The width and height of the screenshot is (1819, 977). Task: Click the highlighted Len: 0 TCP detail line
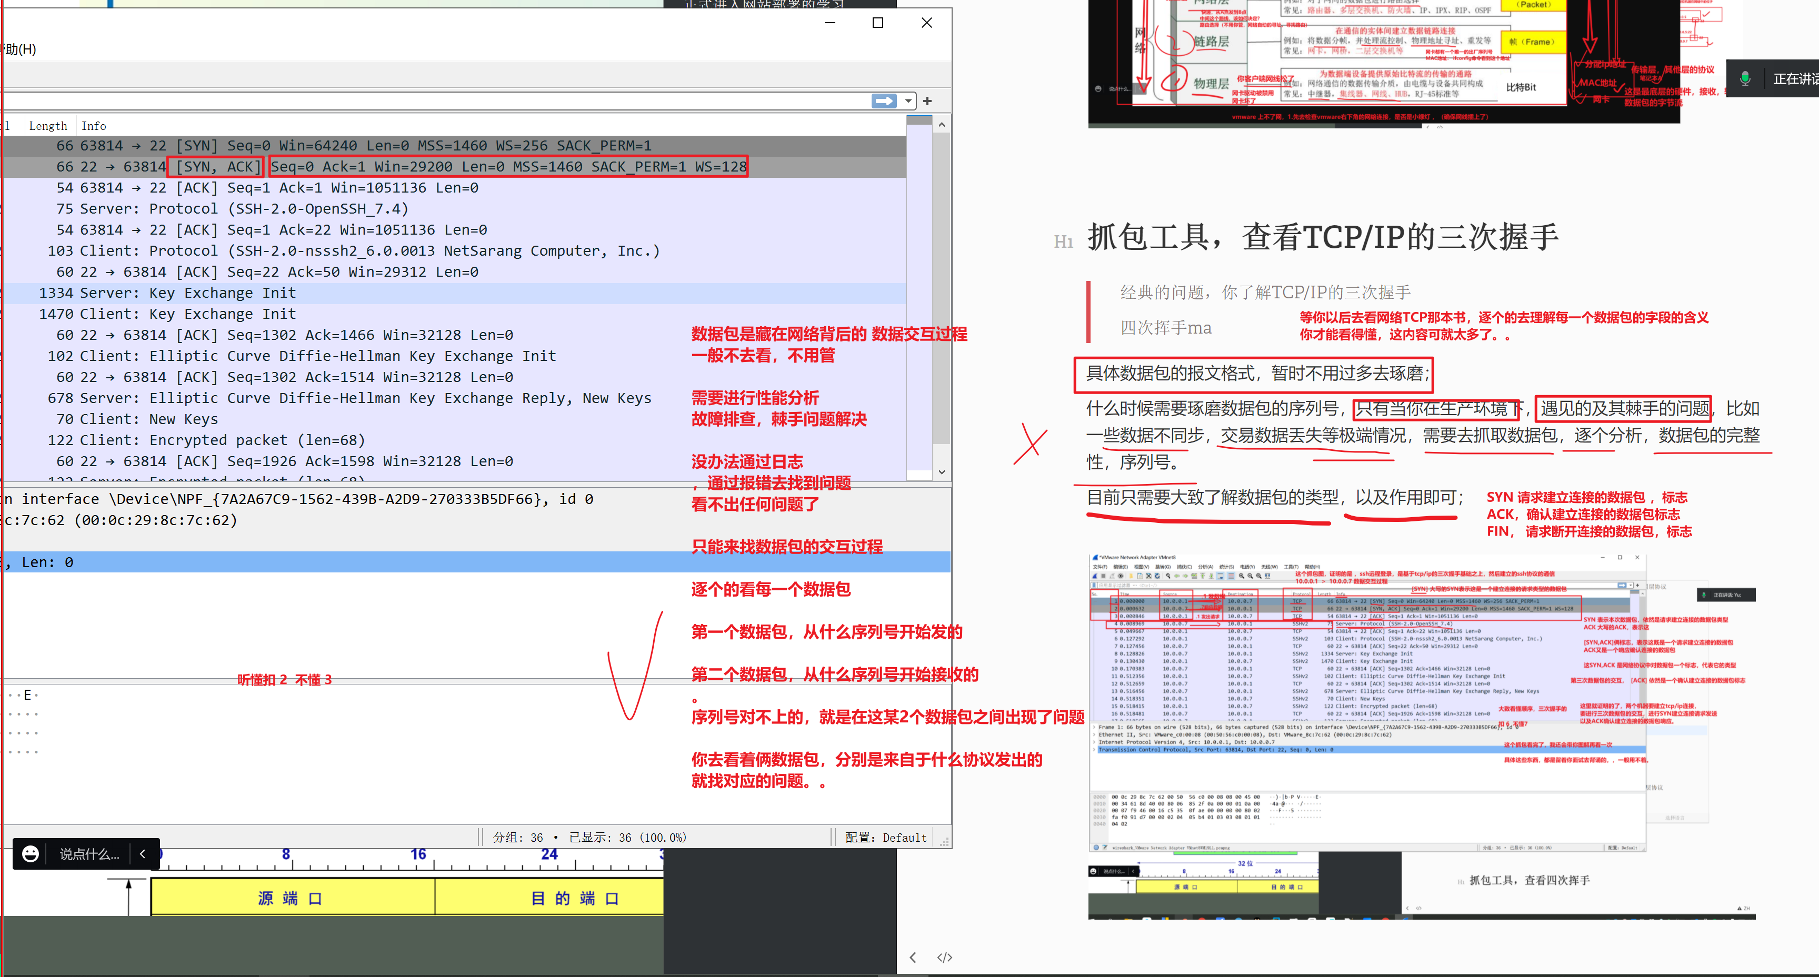tap(475, 562)
